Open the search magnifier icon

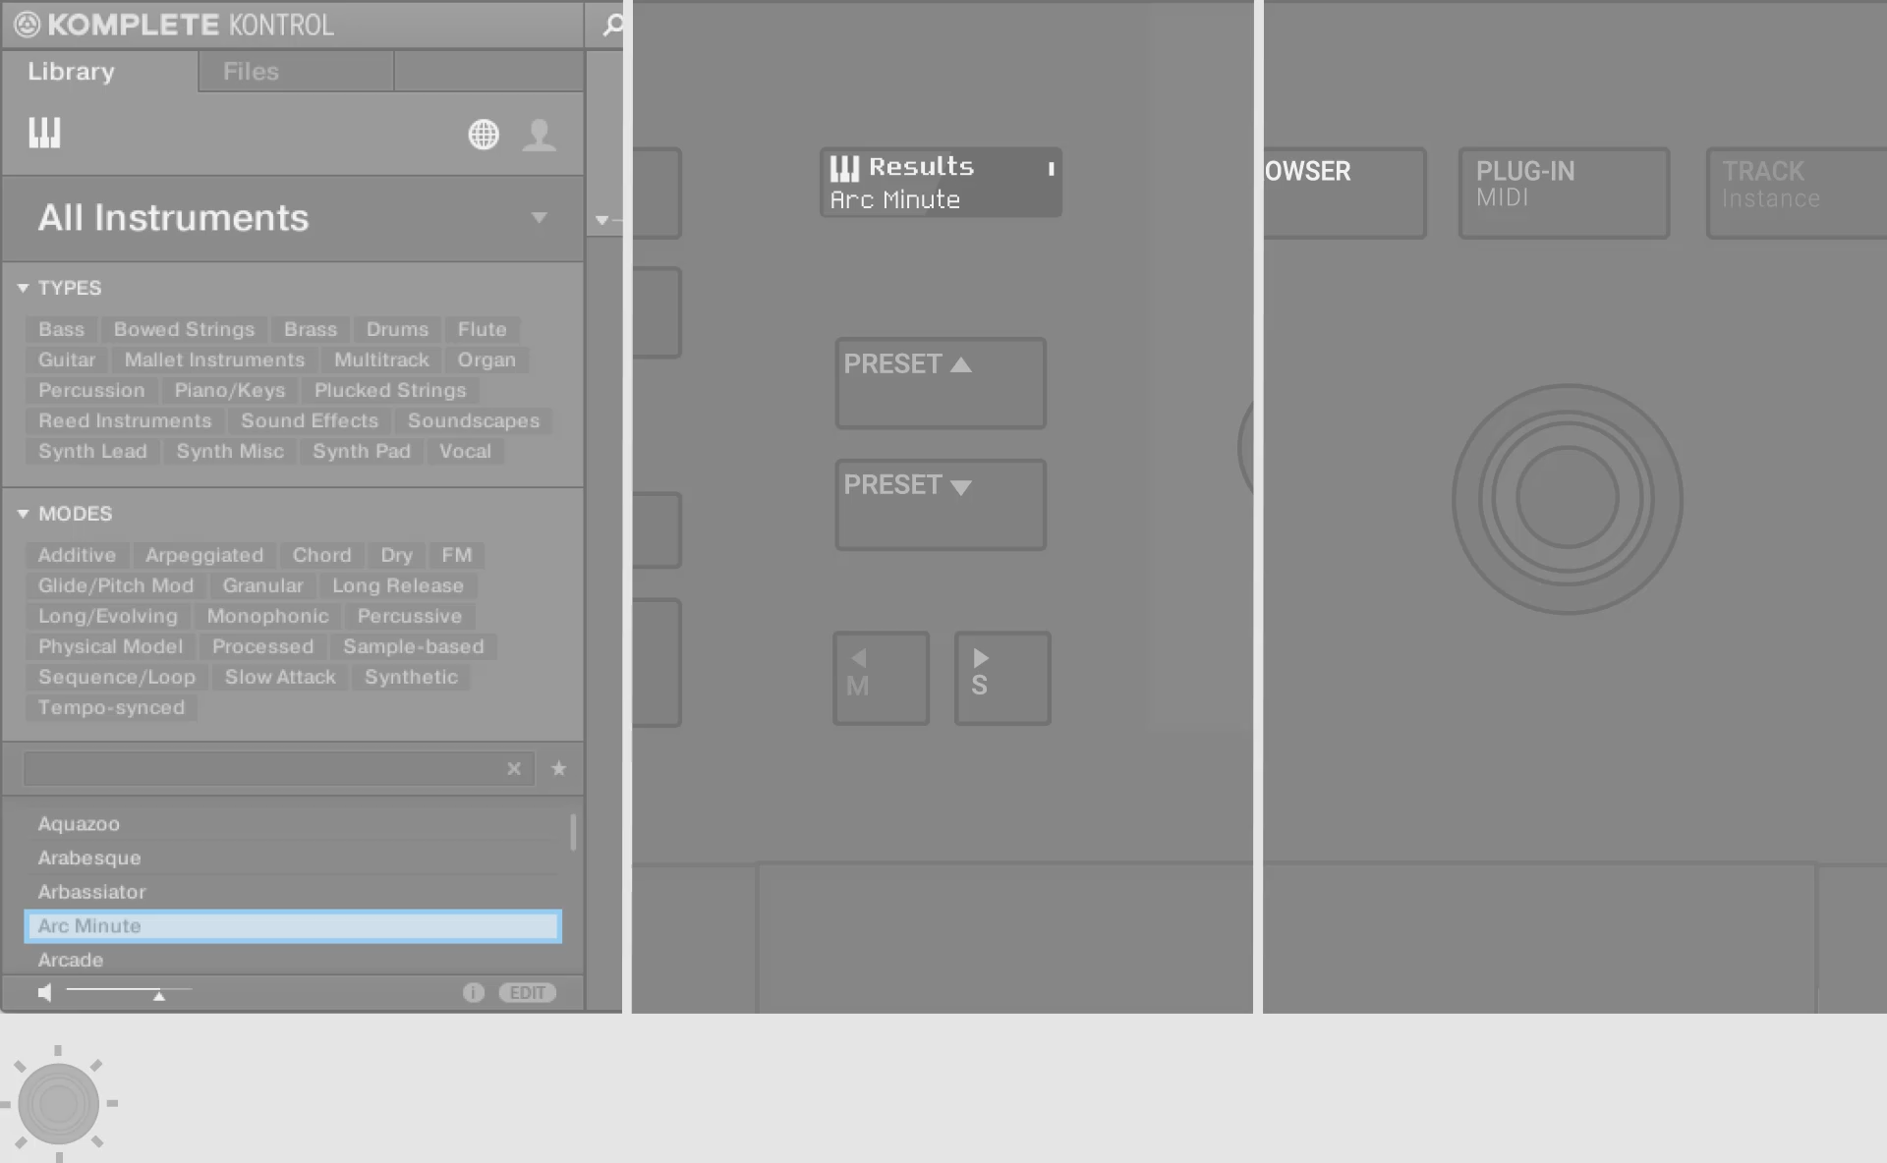[x=612, y=25]
